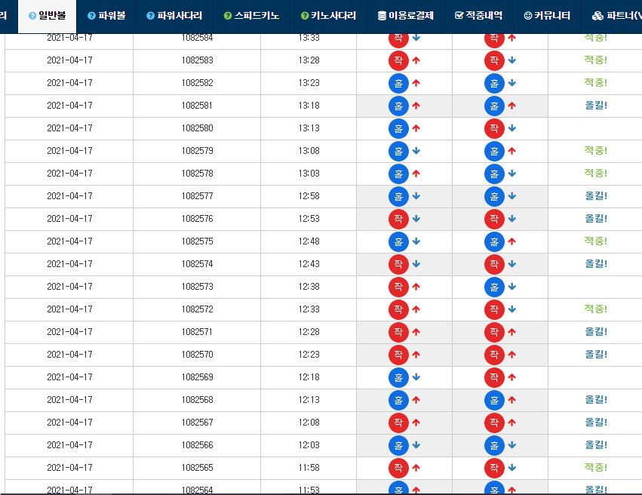The width and height of the screenshot is (642, 495).
Task: Open the 파워사다리 tab
Action: 174,15
